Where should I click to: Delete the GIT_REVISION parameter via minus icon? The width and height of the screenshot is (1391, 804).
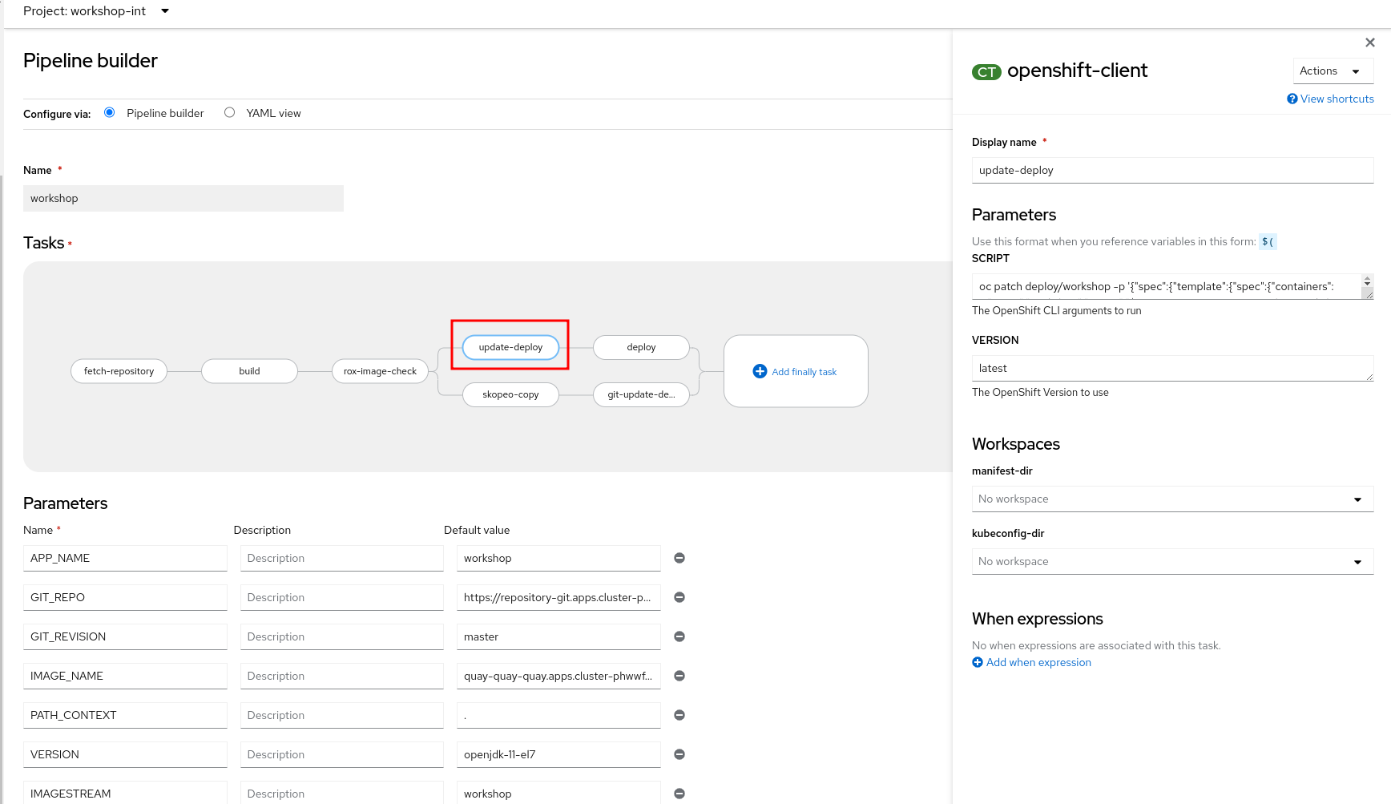679,636
